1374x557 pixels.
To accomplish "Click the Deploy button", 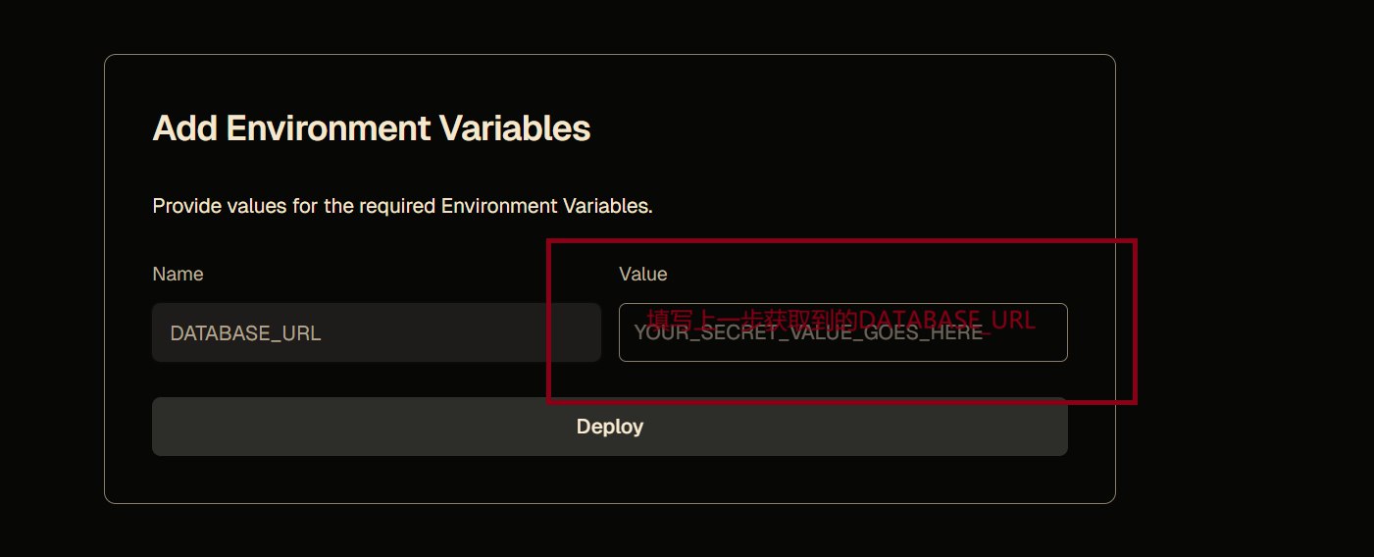I will coord(609,427).
